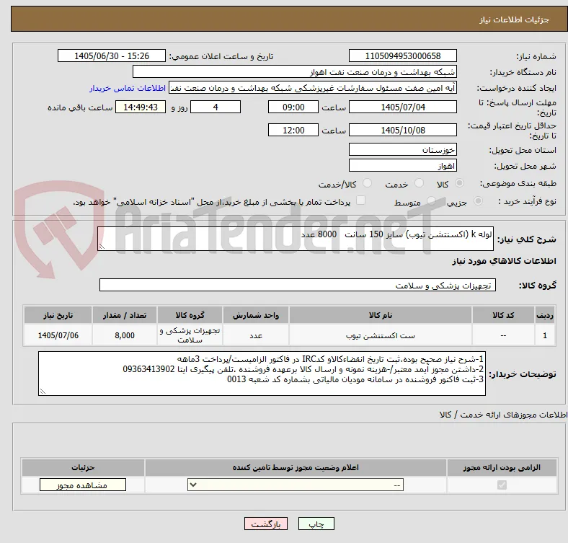Click the تاریخ نیاز column header
Image resolution: width=568 pixels, height=543 pixels.
point(58,315)
